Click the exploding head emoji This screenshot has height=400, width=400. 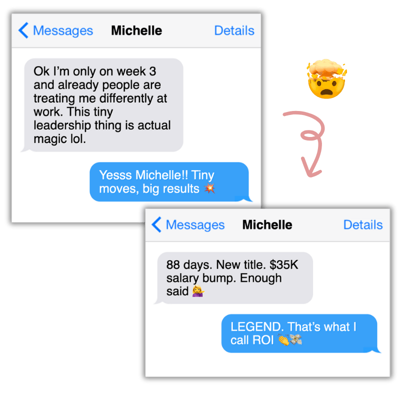[327, 78]
